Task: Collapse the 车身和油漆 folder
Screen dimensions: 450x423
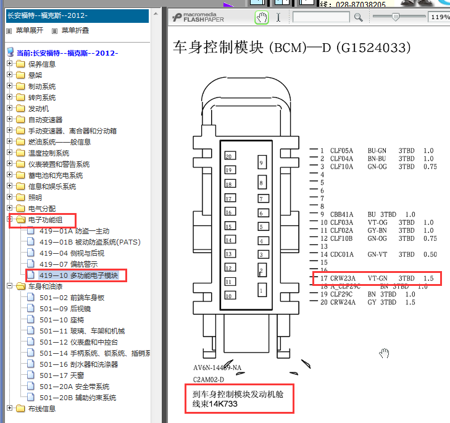Action: pos(9,286)
